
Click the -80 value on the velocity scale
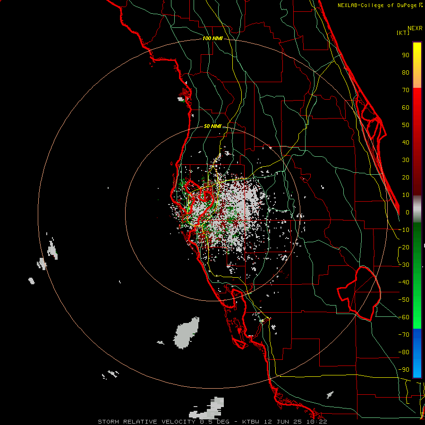[404, 352]
